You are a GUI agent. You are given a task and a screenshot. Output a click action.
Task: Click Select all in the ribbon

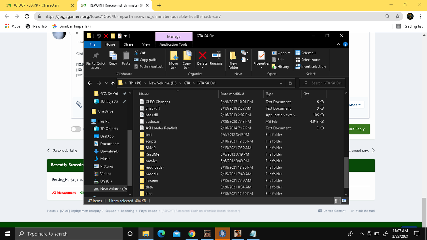[x=305, y=53]
